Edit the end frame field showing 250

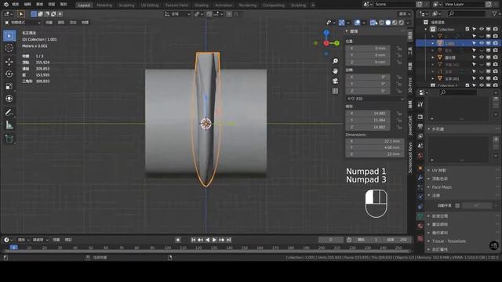(x=398, y=240)
